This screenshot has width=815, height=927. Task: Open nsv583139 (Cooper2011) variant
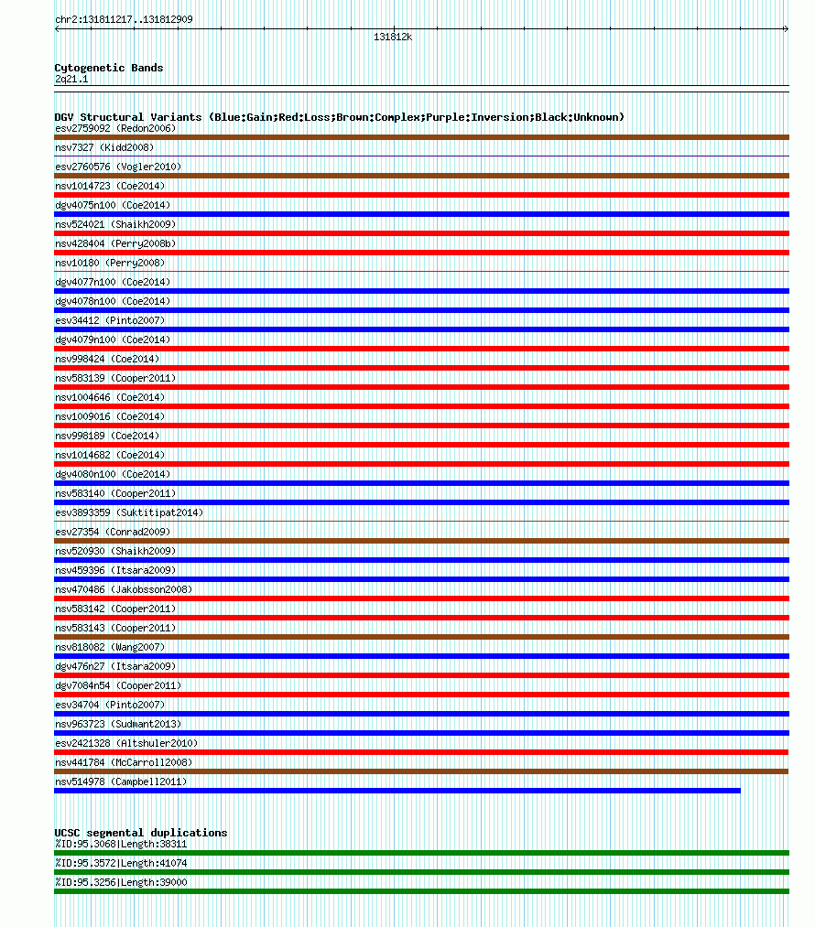pyautogui.click(x=115, y=378)
